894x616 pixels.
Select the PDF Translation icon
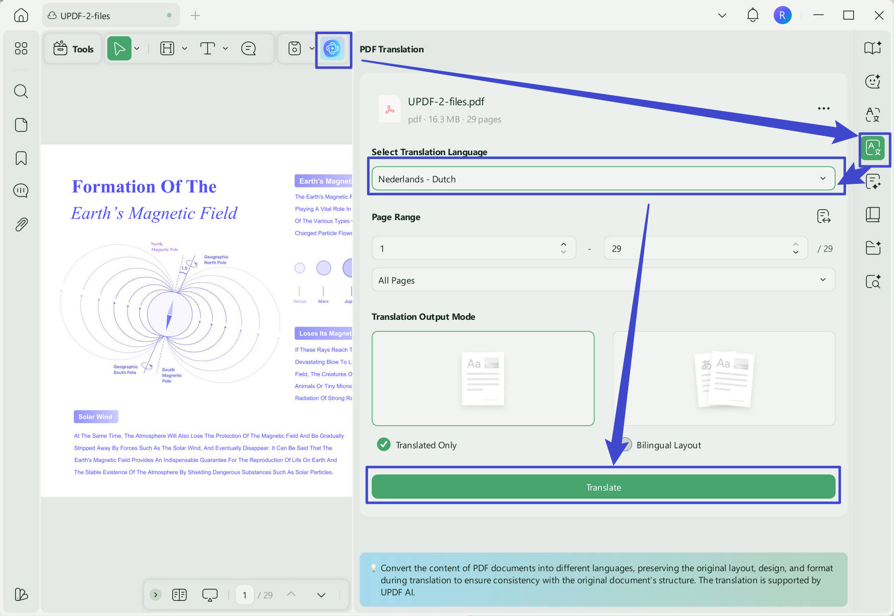(x=873, y=149)
